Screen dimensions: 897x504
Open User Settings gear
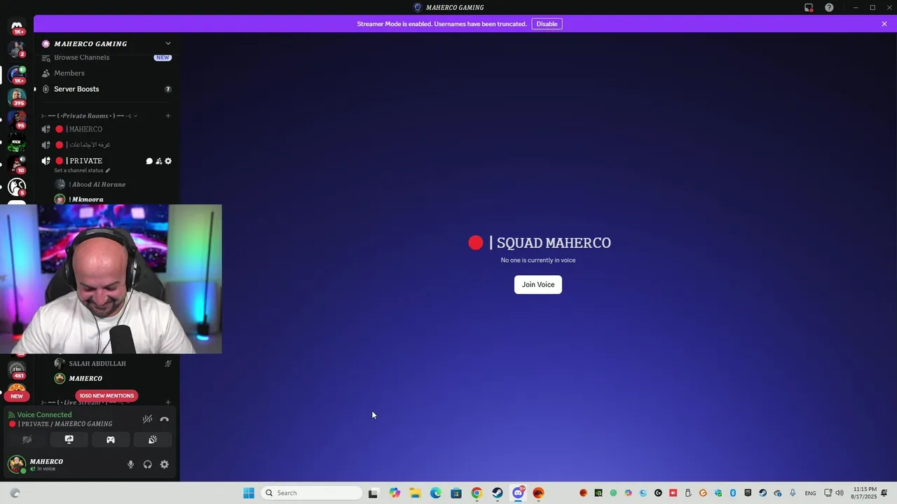165,464
